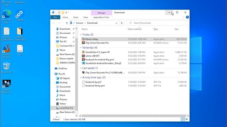Sort by the Size column header
Viewport: 227px width, 127px height.
pos(177,29)
